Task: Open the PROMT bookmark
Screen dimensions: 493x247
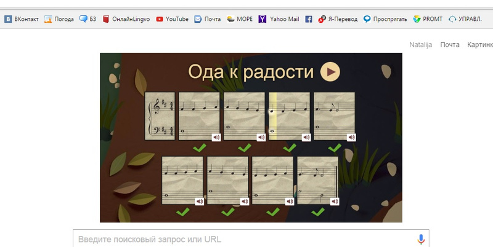Action: 428,19
